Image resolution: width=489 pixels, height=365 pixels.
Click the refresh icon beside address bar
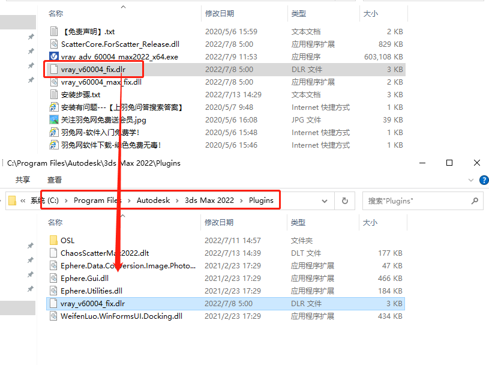coord(345,201)
